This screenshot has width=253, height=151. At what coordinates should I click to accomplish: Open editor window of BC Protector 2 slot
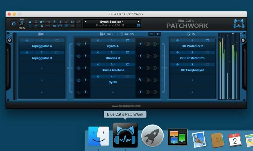tap(207, 41)
